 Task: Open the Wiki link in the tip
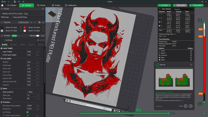(182, 100)
